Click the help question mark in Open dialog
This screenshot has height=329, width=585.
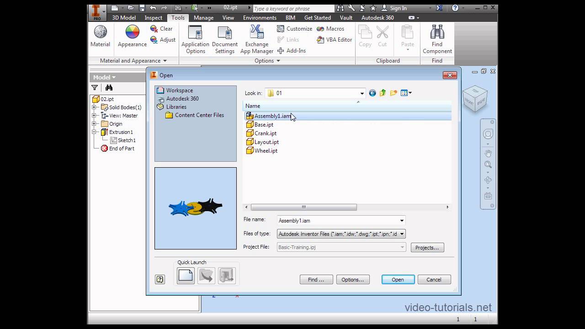(160, 279)
